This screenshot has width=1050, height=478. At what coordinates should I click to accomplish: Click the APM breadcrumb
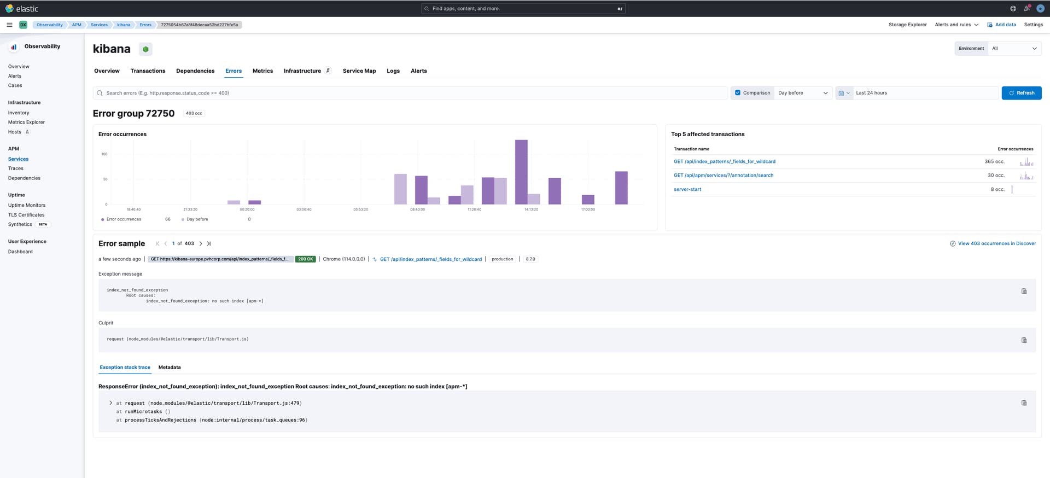point(77,25)
